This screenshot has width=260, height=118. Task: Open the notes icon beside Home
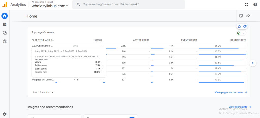click(241, 16)
